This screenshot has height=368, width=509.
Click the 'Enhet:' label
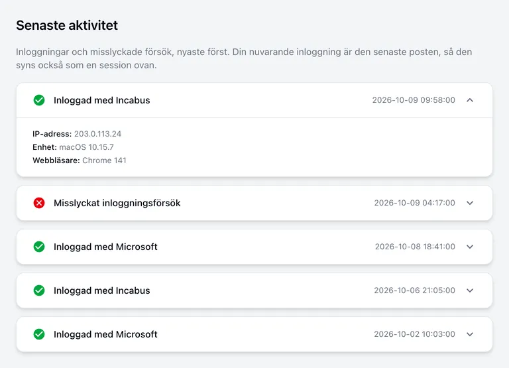(x=45, y=147)
